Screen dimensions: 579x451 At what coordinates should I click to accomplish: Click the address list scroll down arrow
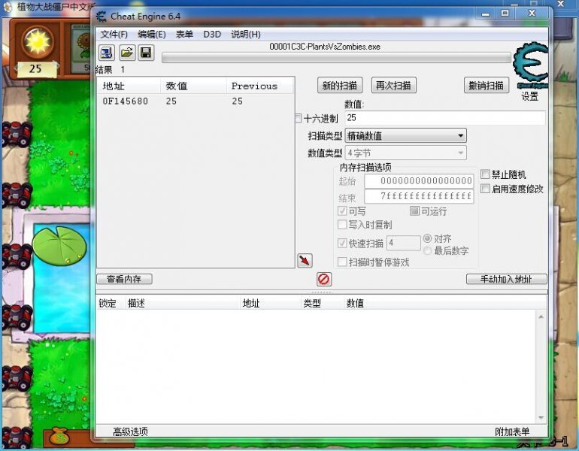pos(541,418)
